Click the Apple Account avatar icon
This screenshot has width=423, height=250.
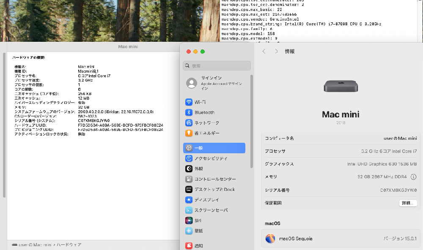(192, 83)
